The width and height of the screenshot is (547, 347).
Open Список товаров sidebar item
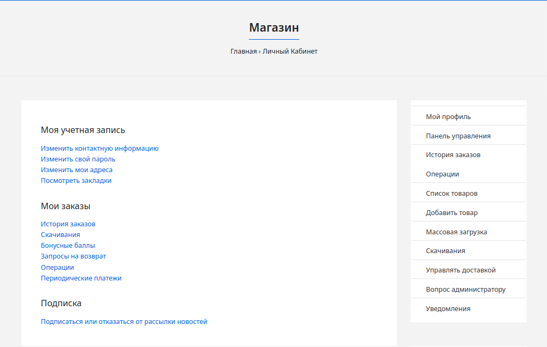(x=452, y=193)
